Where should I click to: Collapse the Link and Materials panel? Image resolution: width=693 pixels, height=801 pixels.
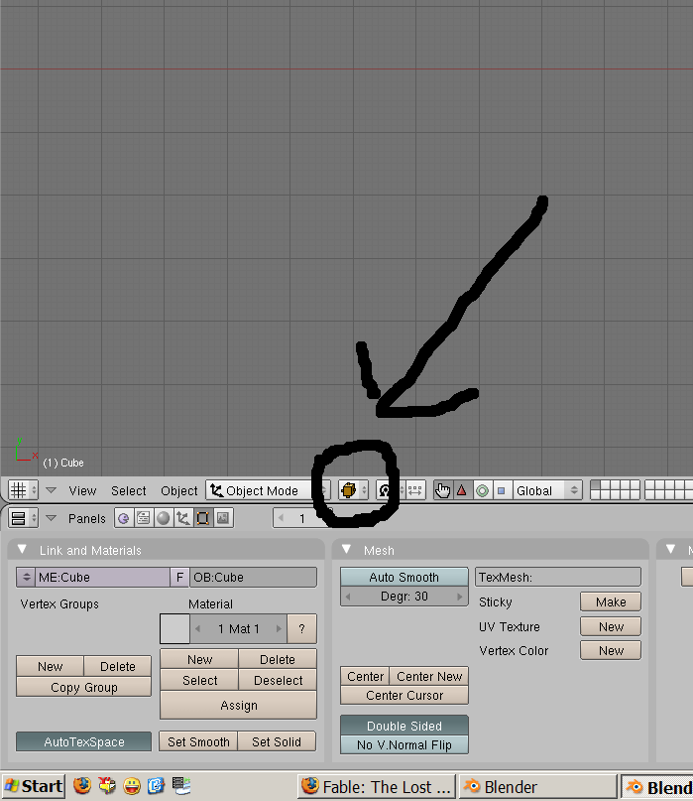click(x=23, y=550)
